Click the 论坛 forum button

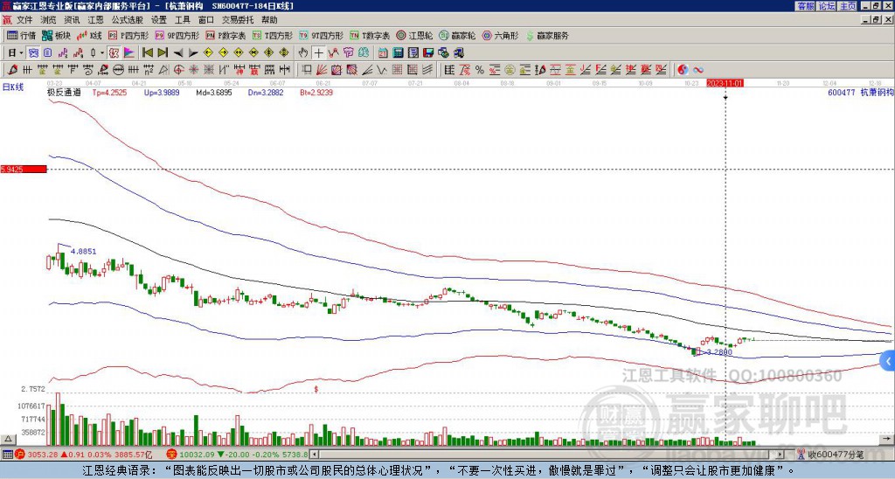[826, 6]
